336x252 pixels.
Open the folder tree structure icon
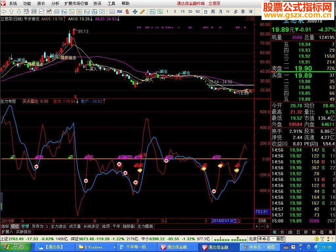72,11
